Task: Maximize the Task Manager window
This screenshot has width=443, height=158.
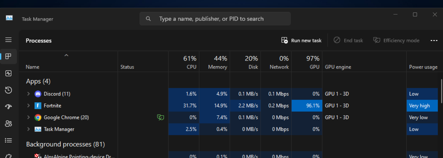Action: (415, 14)
